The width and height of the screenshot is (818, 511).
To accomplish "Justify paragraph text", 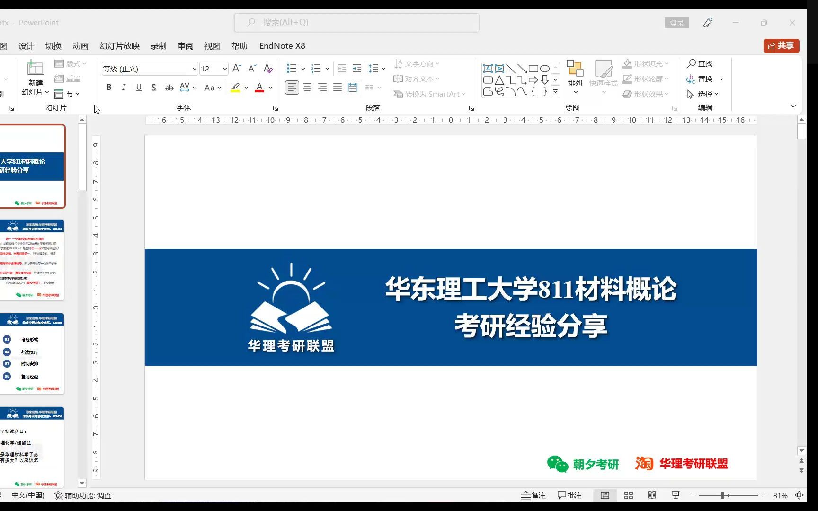I will coord(338,88).
